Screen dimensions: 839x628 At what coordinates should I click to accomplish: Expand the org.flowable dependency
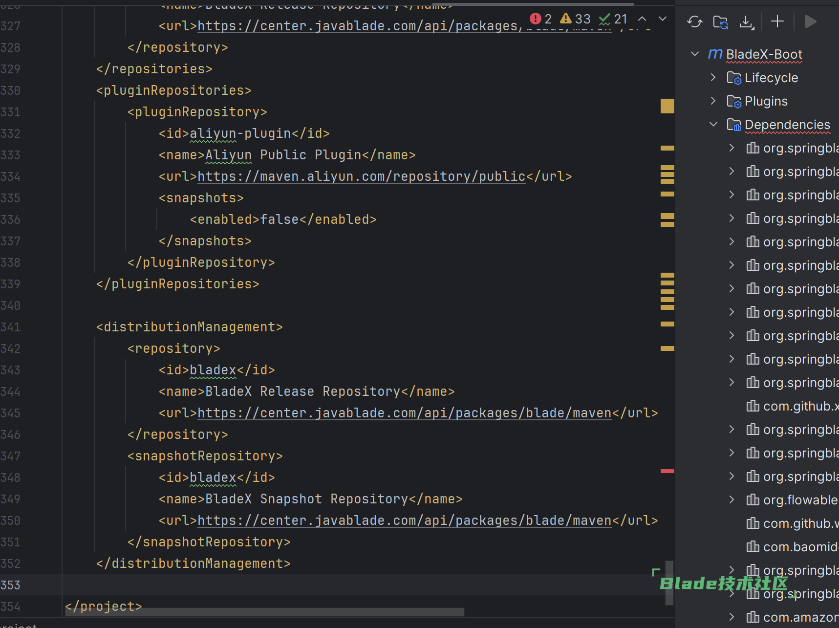[x=731, y=499]
